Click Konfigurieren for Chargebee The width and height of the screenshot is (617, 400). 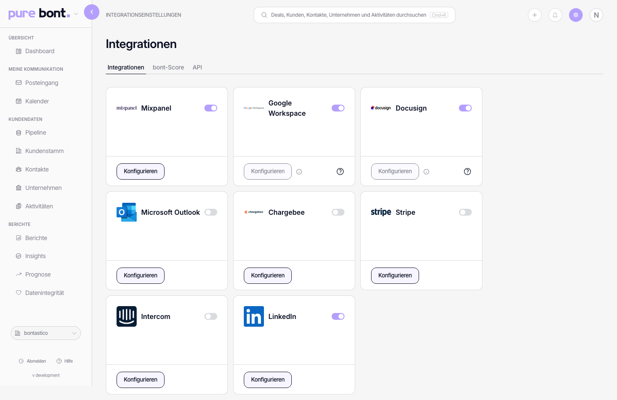(268, 276)
